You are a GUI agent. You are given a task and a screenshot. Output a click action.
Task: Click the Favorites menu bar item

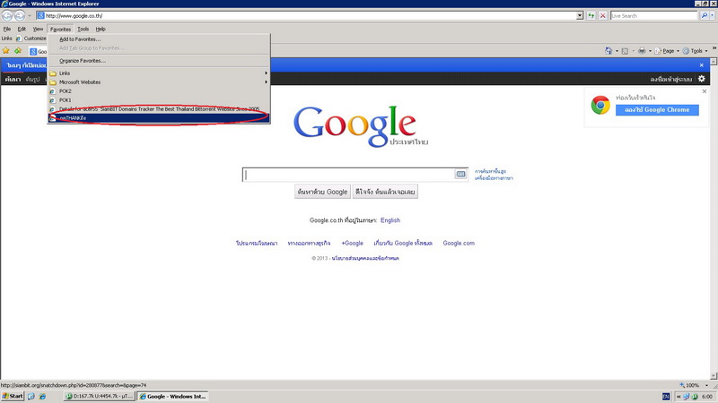[60, 29]
